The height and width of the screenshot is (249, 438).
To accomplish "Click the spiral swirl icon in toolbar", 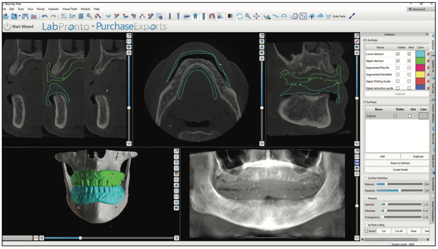I will coord(295,16).
